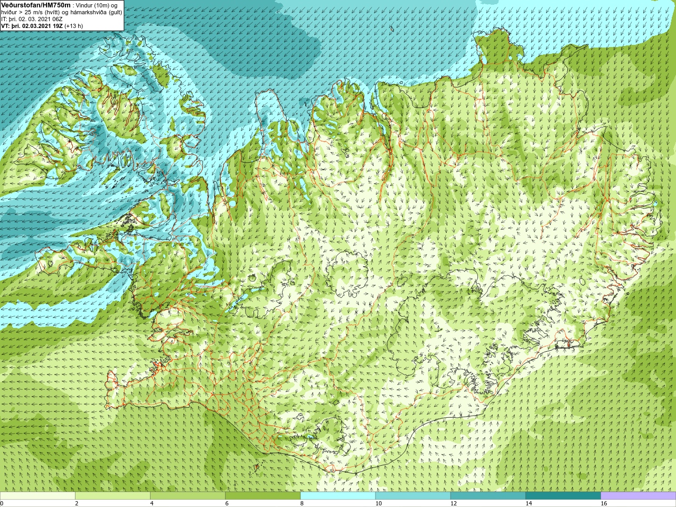The width and height of the screenshot is (676, 507).
Task: Click the pale yellow 0–2 legend swatch
Action: (x=37, y=496)
